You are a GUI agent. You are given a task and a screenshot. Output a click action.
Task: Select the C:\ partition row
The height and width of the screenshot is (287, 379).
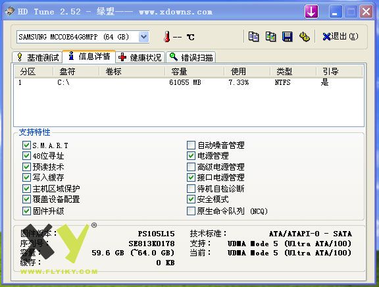pos(189,82)
